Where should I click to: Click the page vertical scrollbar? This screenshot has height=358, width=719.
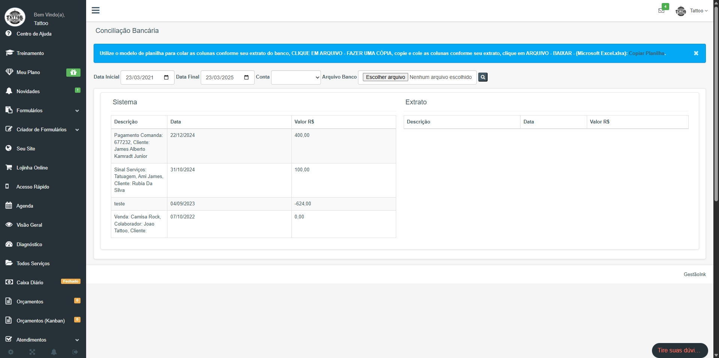(x=716, y=105)
